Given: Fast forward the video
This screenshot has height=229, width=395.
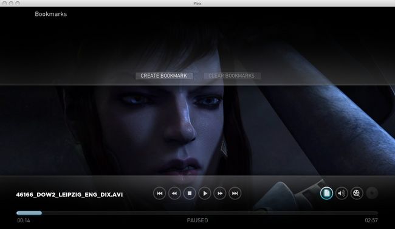Looking at the screenshot, I should pyautogui.click(x=219, y=194).
